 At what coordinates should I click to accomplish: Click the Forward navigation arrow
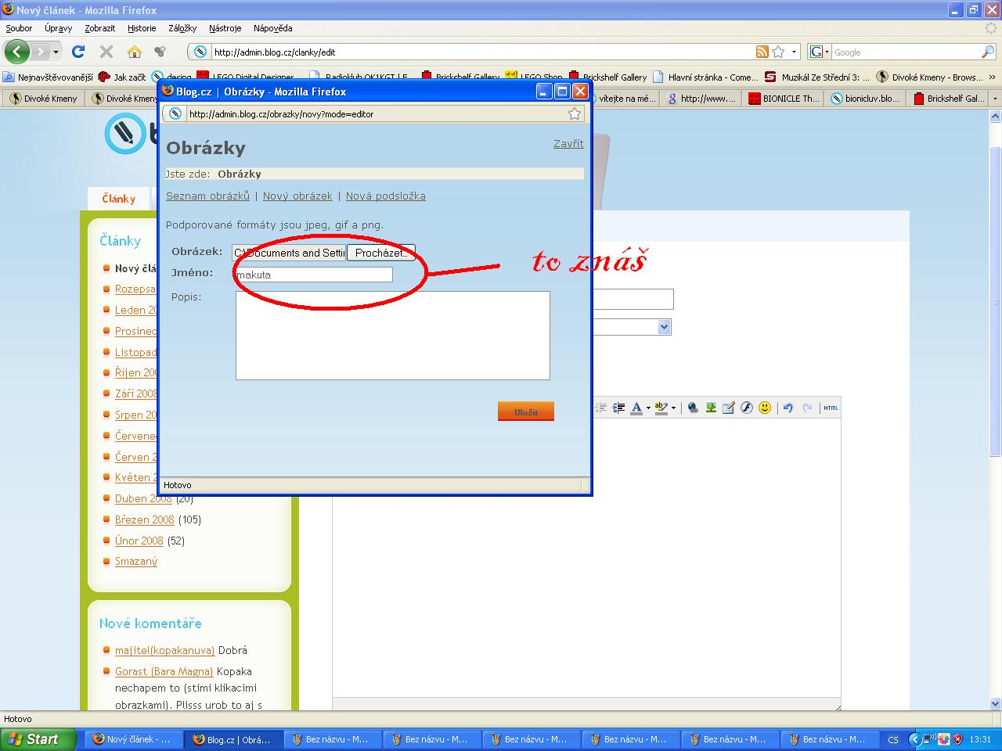click(40, 52)
